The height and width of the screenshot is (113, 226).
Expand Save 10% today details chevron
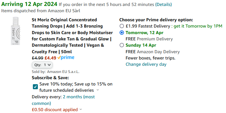click(98, 90)
